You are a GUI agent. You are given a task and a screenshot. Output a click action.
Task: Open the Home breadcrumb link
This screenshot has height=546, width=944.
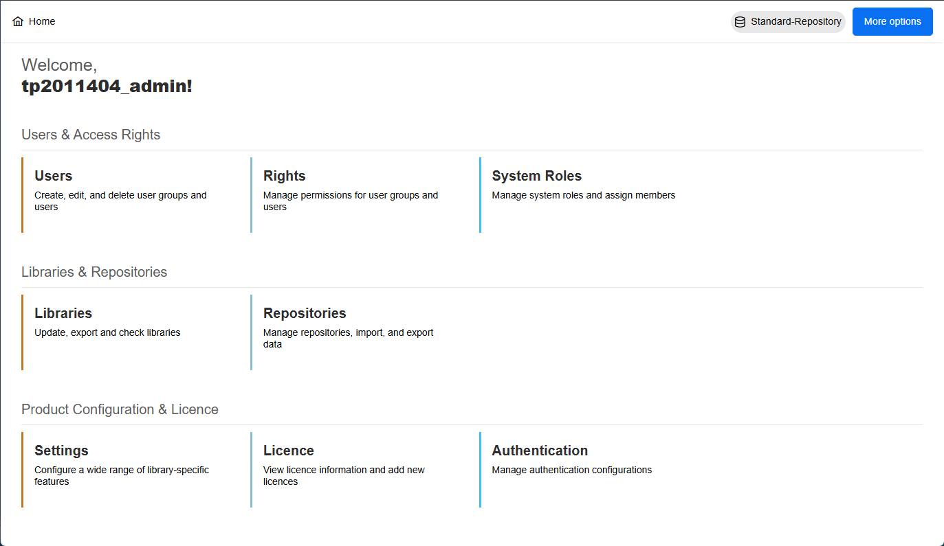42,21
